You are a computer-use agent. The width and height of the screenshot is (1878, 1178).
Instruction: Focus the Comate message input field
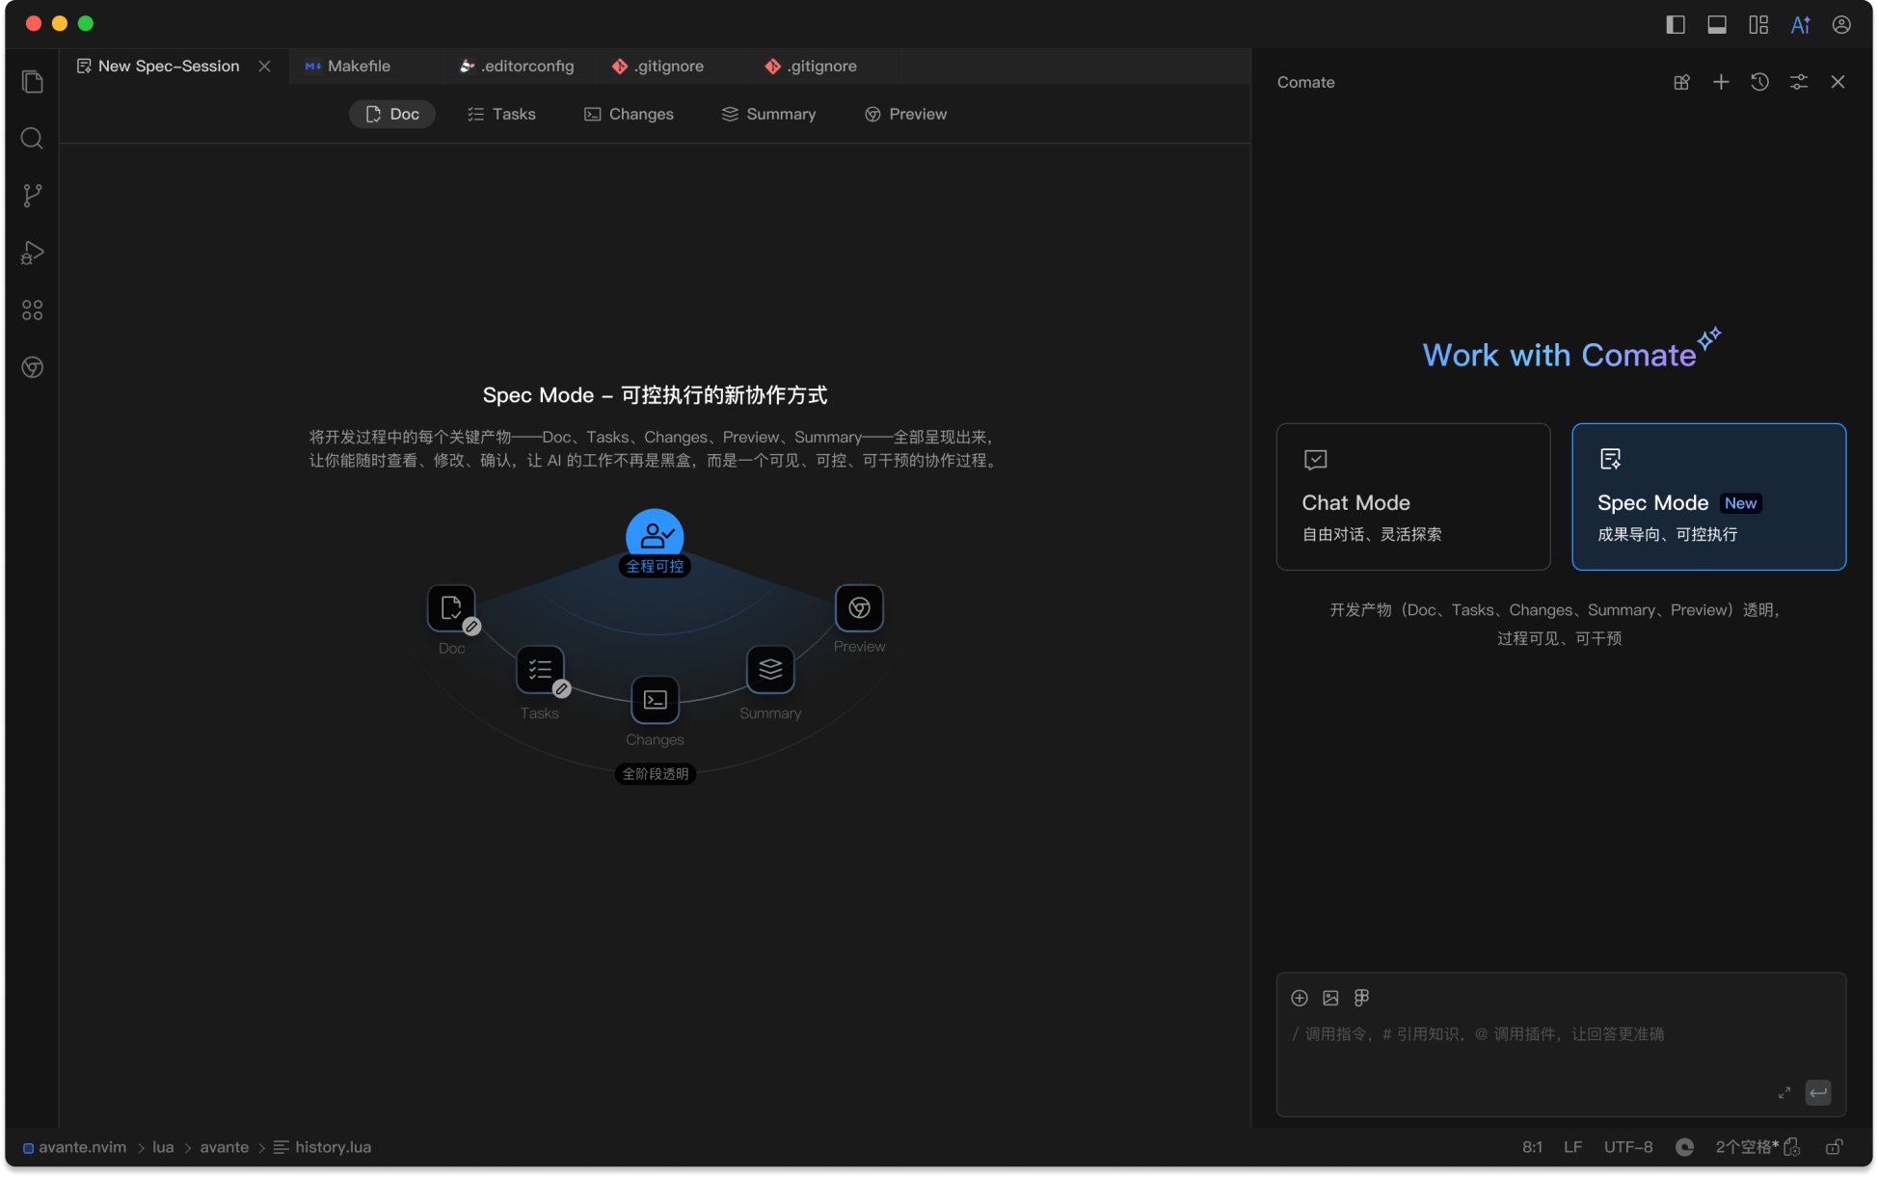(1560, 1034)
